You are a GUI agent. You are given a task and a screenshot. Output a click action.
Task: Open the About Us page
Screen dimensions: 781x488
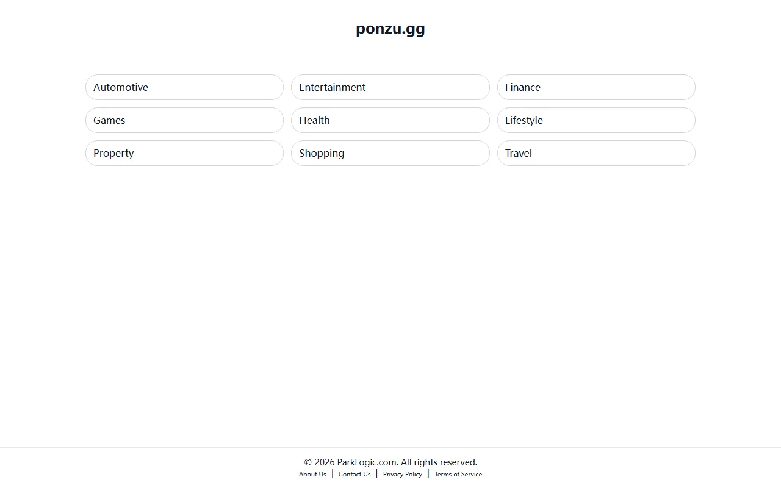tap(312, 474)
